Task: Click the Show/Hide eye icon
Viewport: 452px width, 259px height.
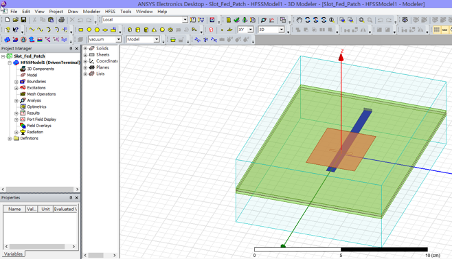Action: pyautogui.click(x=405, y=20)
